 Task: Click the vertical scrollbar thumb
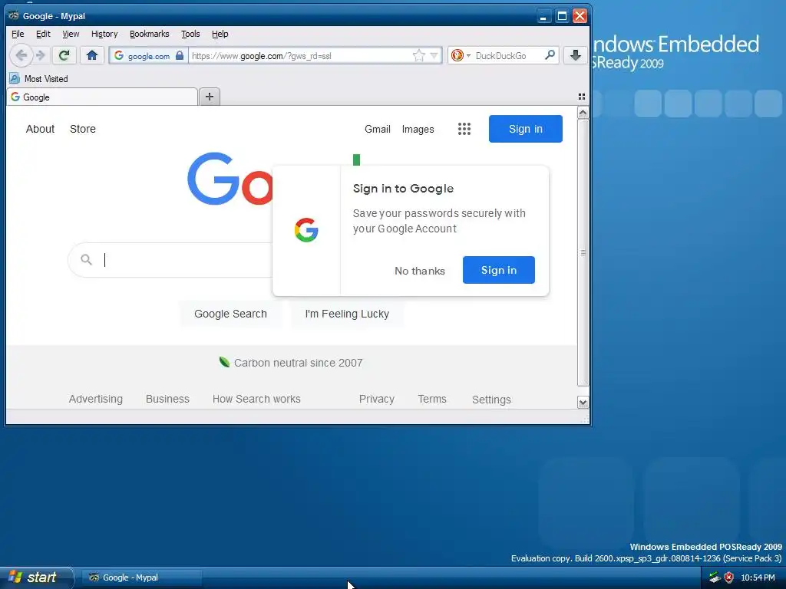click(583, 252)
